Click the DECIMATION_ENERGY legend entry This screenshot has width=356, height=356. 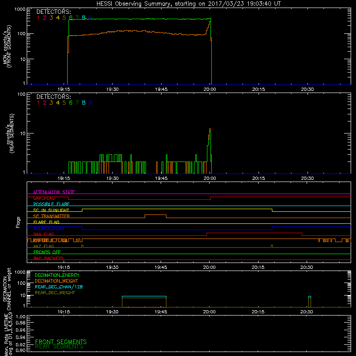coord(57,275)
